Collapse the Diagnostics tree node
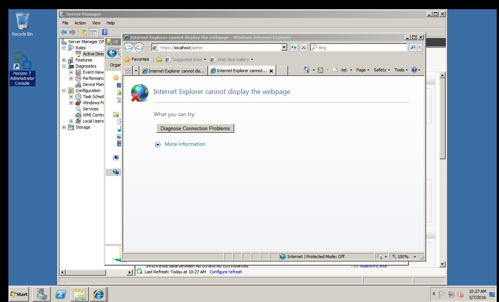Screen dimensions: 499x302 [64, 66]
